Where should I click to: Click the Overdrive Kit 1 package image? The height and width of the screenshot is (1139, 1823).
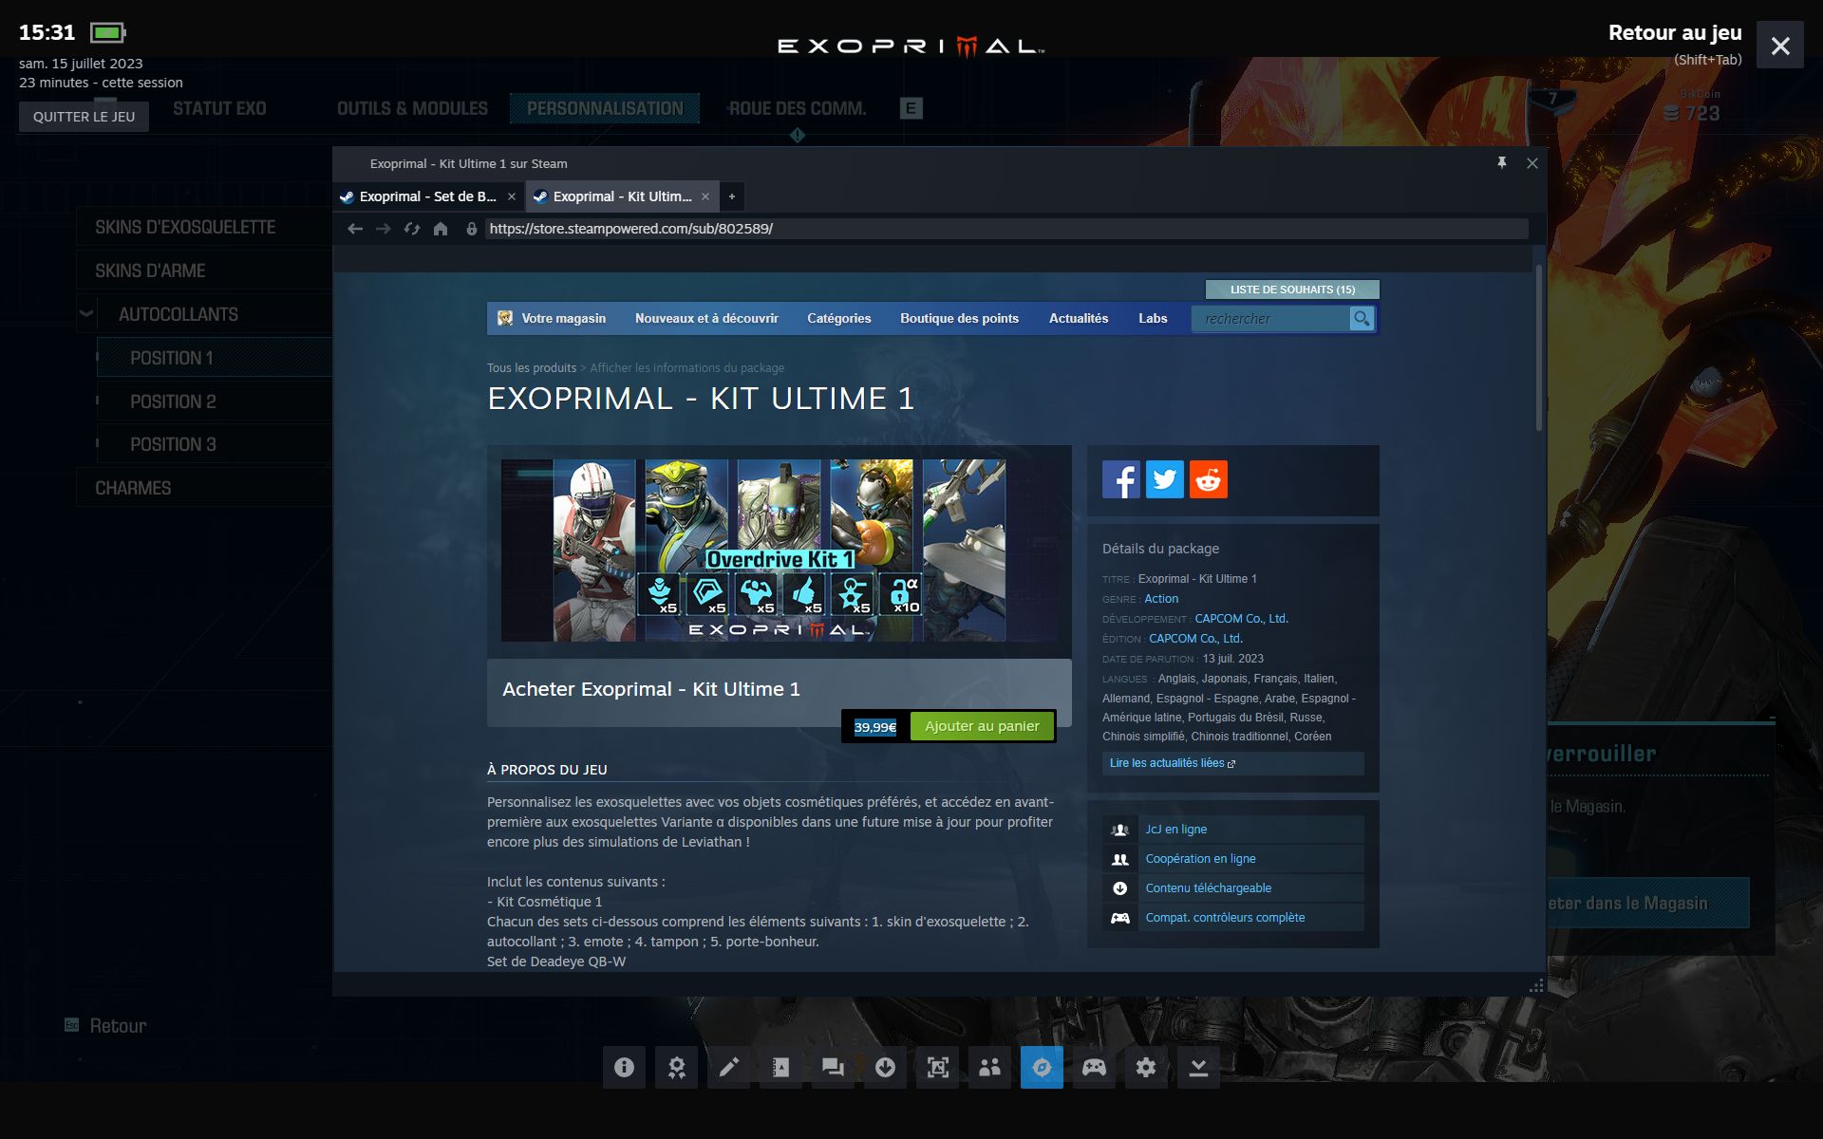coord(779,551)
